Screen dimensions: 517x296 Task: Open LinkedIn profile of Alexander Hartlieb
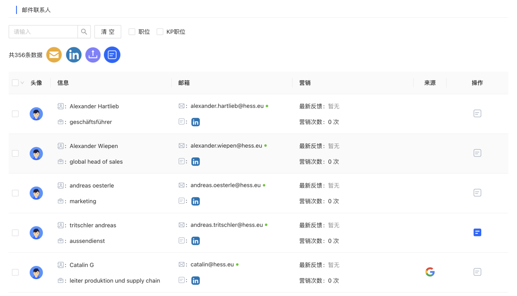(196, 122)
